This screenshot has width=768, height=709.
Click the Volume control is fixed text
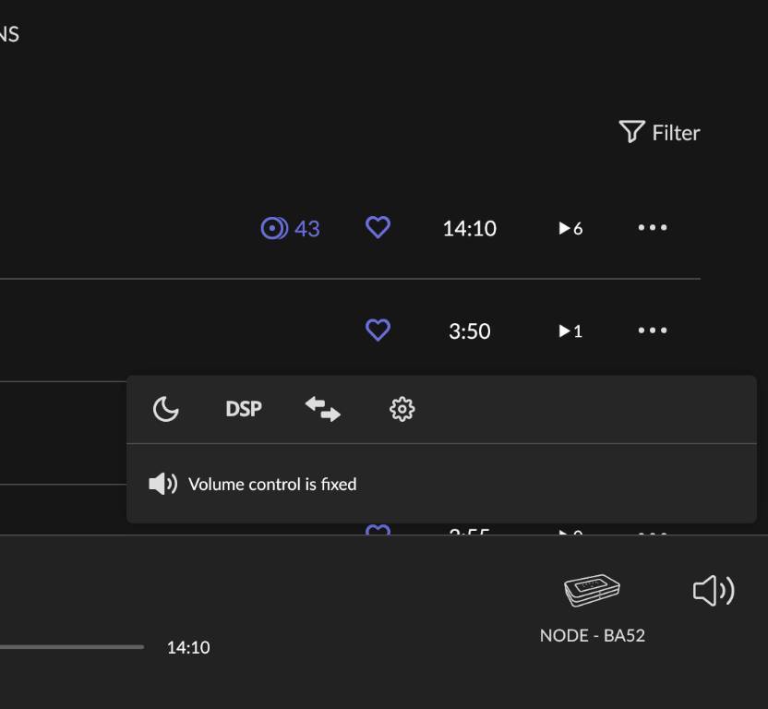(x=272, y=484)
